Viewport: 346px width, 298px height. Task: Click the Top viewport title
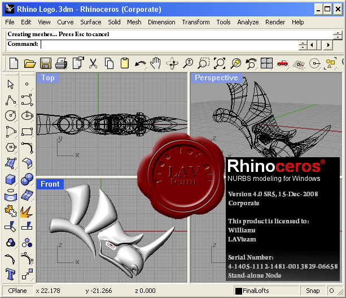click(47, 78)
